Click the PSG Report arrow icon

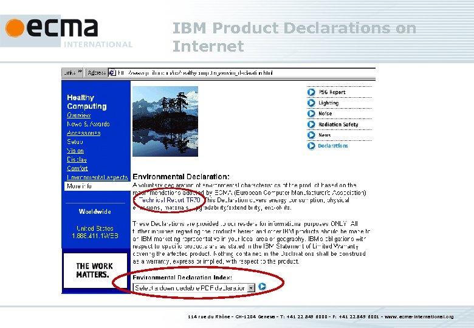(311, 92)
